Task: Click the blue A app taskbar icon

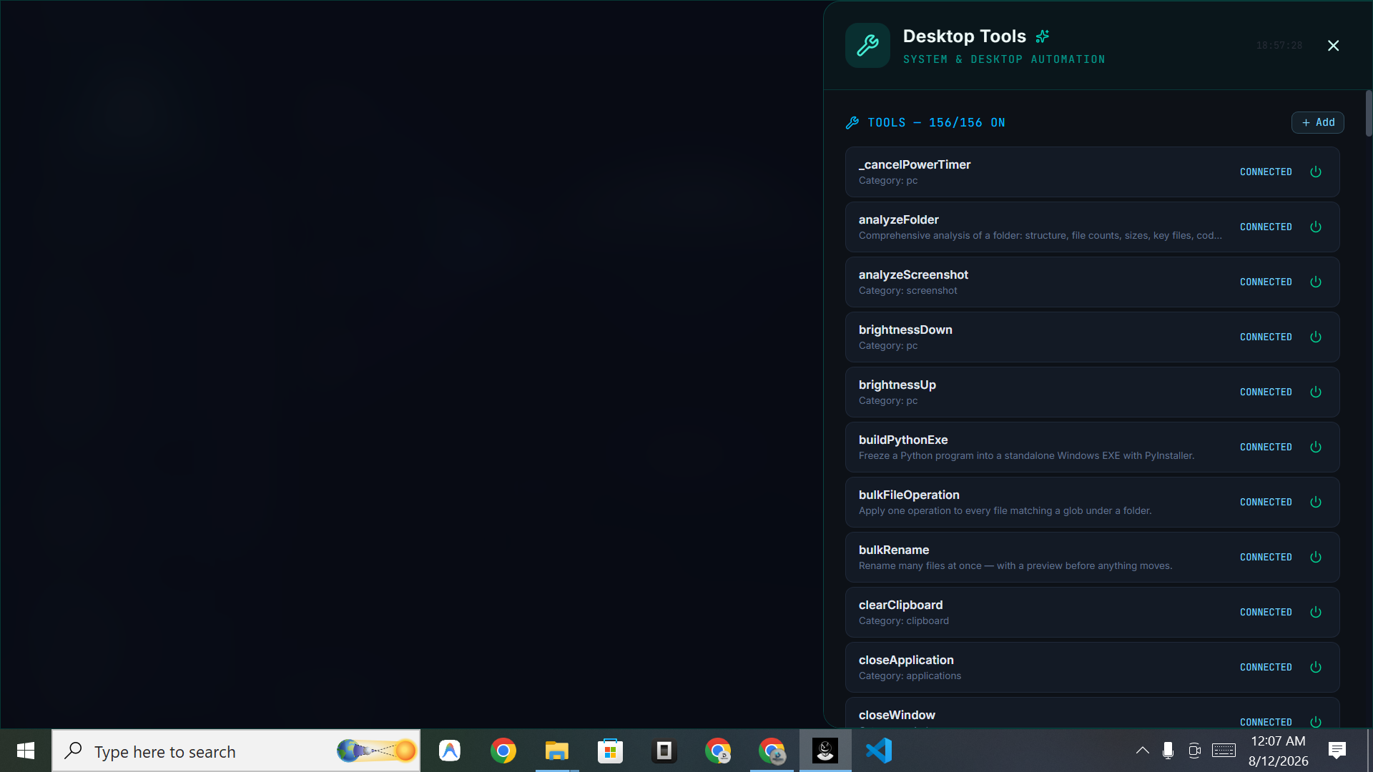Action: 450,751
